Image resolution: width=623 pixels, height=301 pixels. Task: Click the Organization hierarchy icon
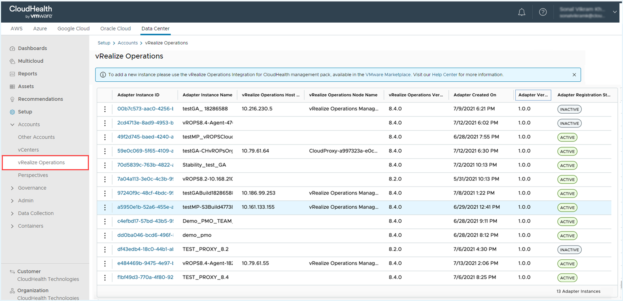point(12,290)
